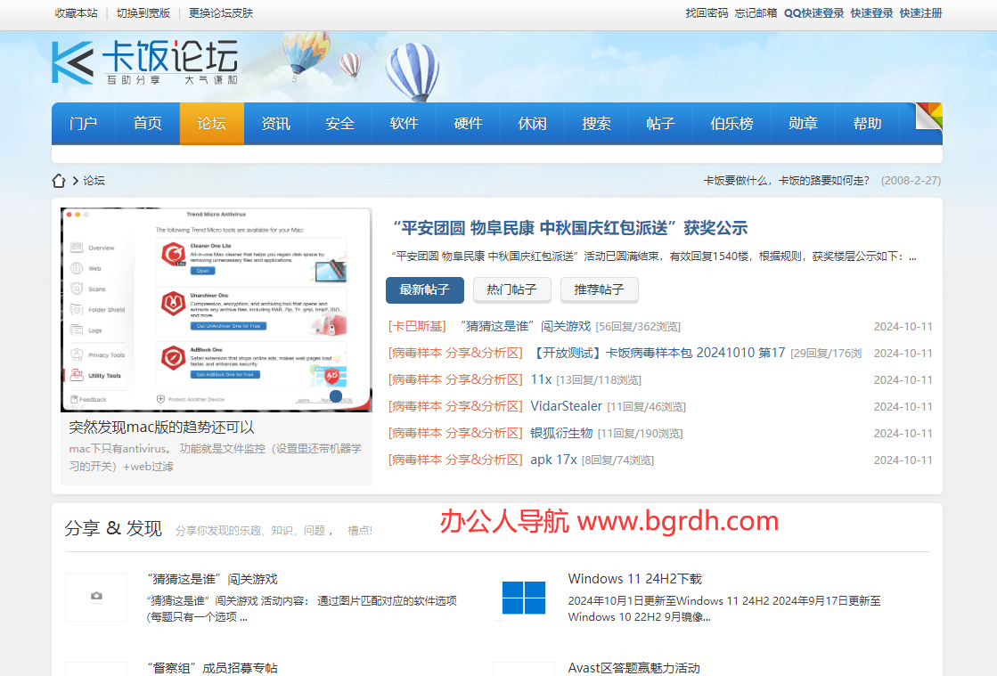Screen dimensions: 997x676
Task: Click the Kafan forum logo
Action: 145,62
